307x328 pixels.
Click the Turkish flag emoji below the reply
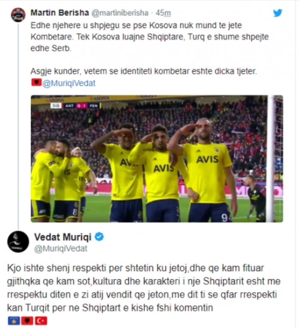coord(41,321)
